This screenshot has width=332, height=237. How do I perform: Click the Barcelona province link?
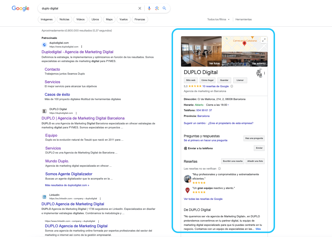coord(203,116)
